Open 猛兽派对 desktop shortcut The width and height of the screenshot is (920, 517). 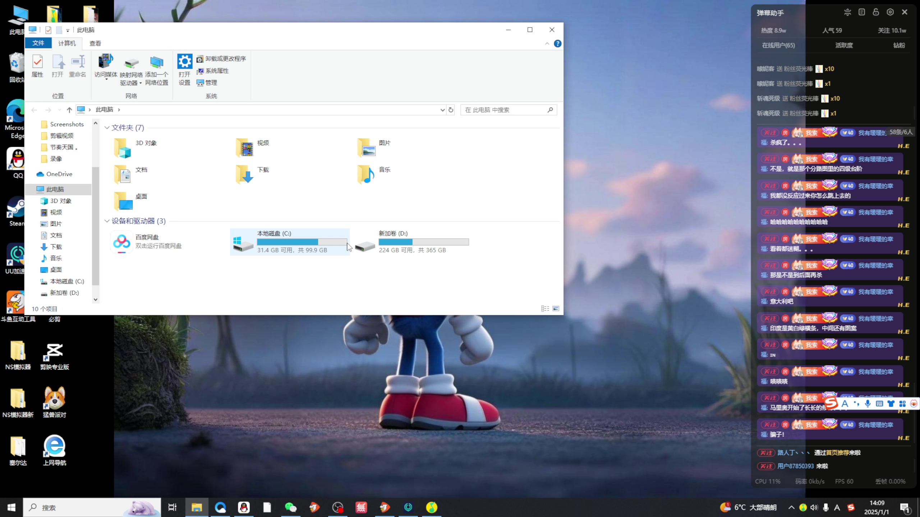click(55, 403)
